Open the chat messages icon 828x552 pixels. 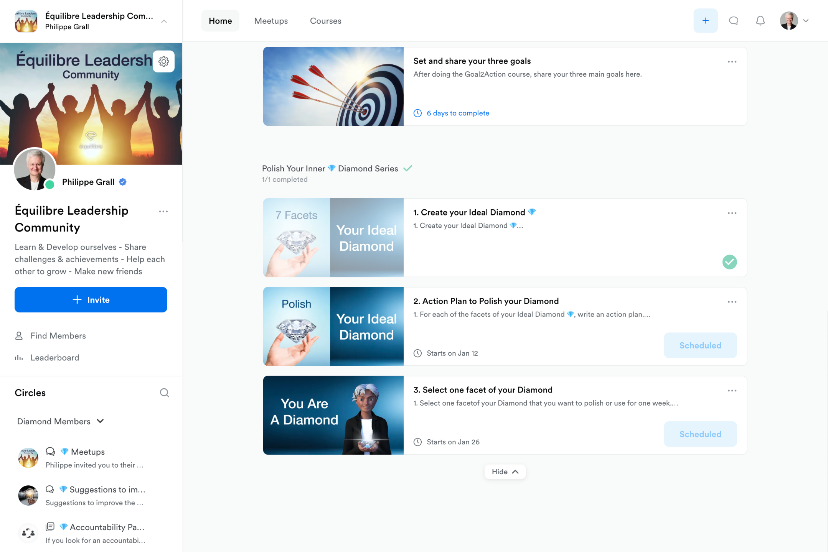(x=733, y=21)
